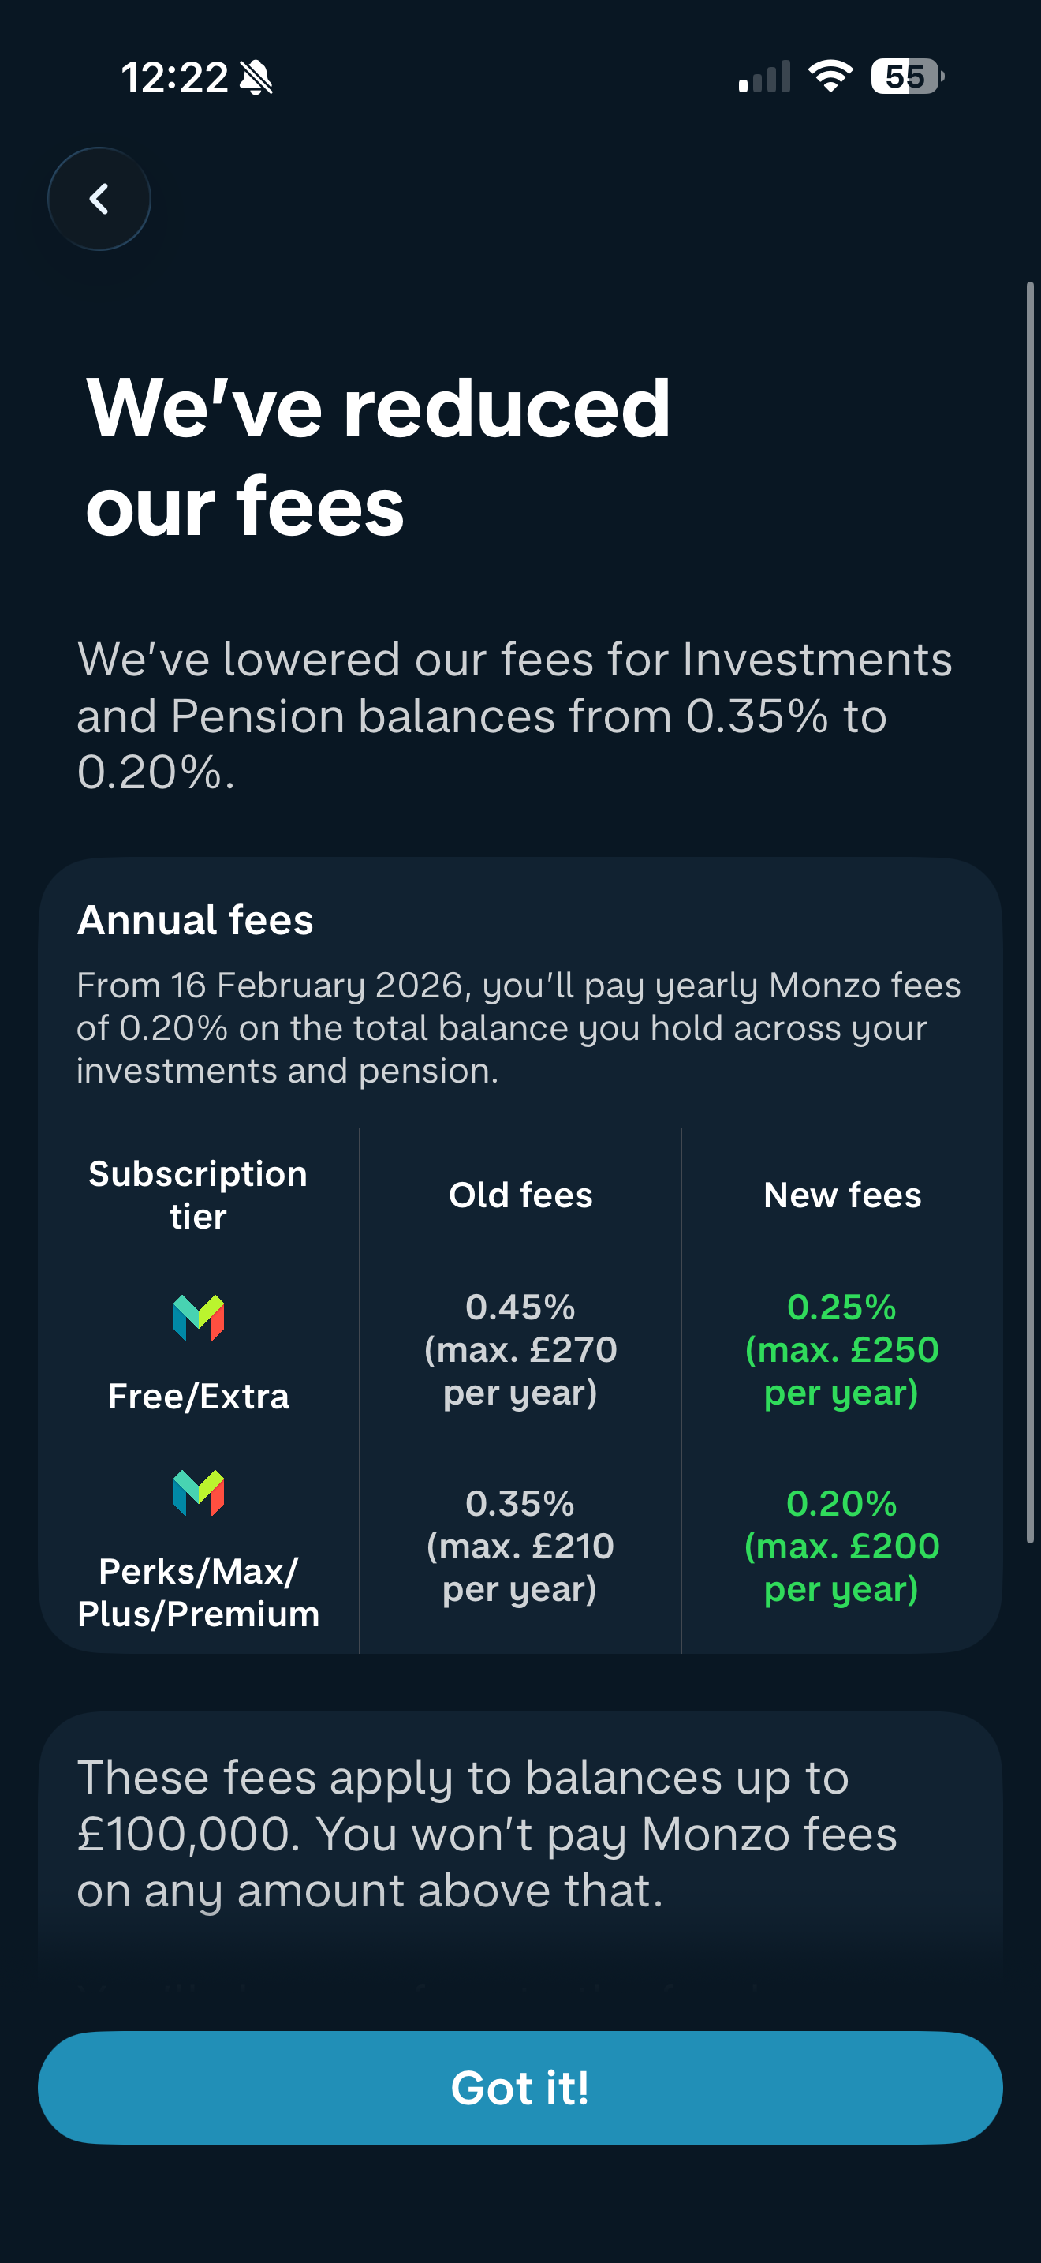1041x2263 pixels.
Task: Tap the silent mode bell icon
Action: [x=256, y=77]
